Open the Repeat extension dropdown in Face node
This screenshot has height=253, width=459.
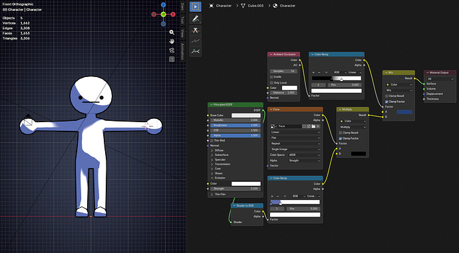[x=295, y=143]
